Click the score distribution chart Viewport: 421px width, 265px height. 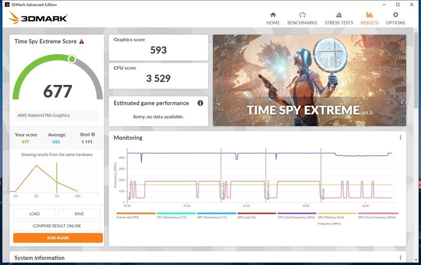point(55,179)
